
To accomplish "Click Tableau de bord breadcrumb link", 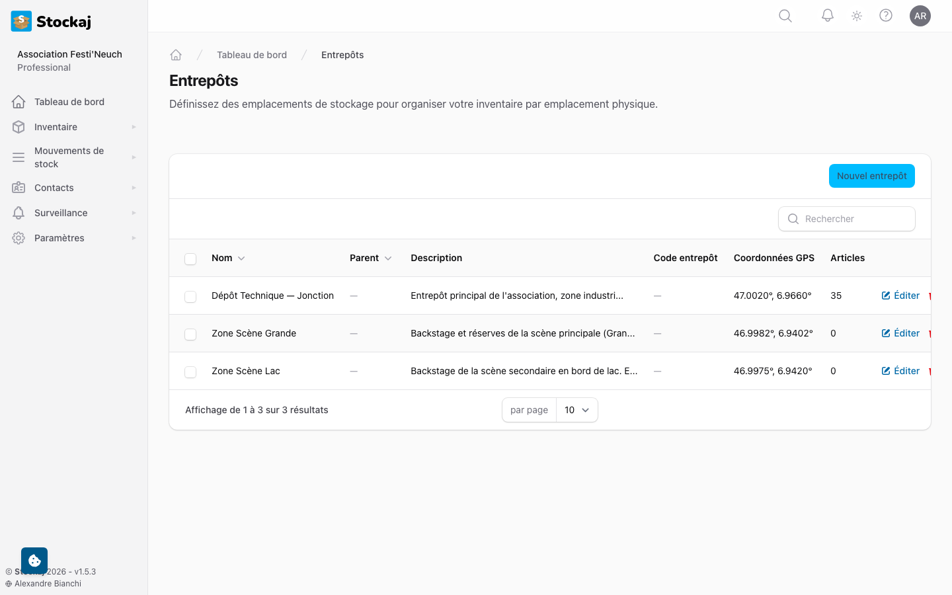I will 252,55.
